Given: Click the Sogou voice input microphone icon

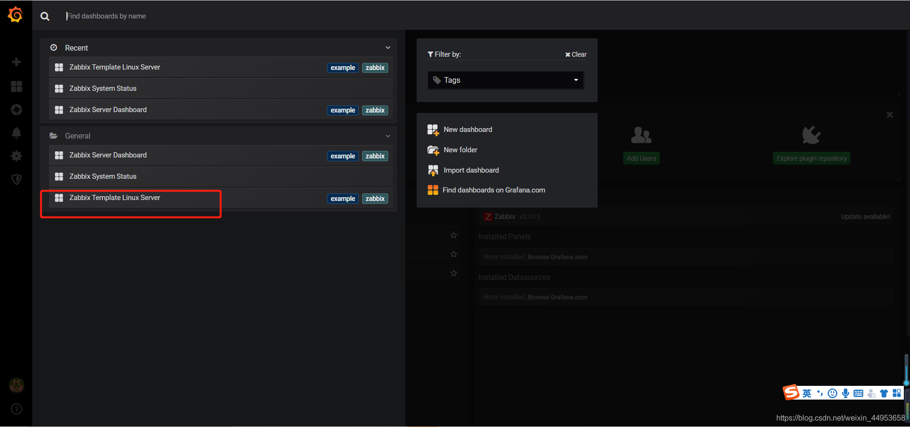Looking at the screenshot, I should click(x=846, y=393).
